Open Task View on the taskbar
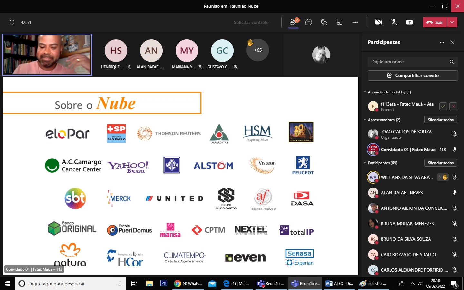This screenshot has height=290, width=464. point(134,284)
